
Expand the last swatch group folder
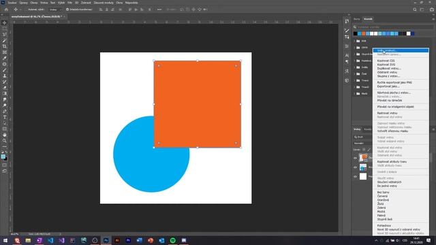click(x=355, y=94)
